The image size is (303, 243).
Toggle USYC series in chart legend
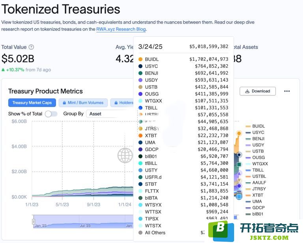[255, 133]
